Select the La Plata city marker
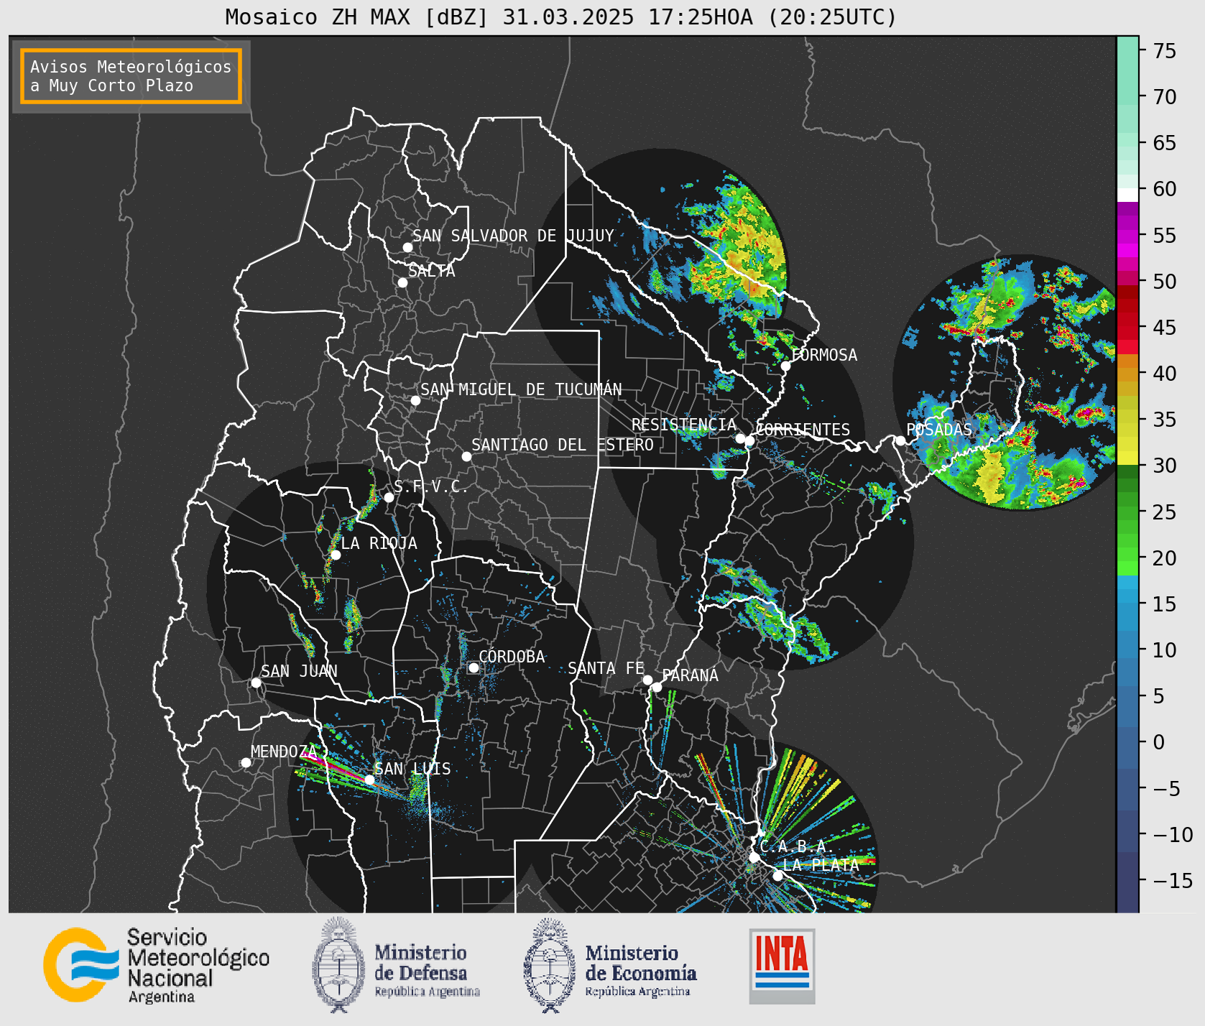This screenshot has height=1026, width=1205. [x=777, y=876]
